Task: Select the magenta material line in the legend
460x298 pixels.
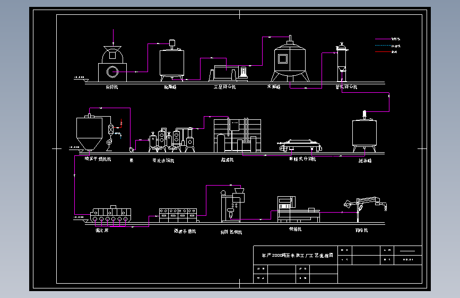Action: [x=383, y=39]
